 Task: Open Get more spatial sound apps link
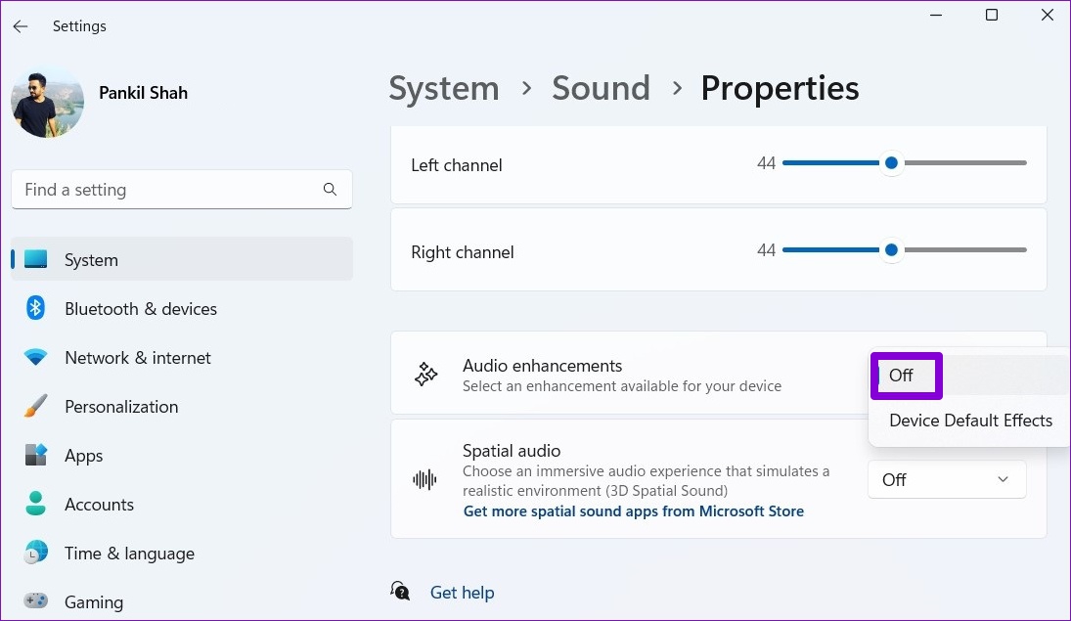pyautogui.click(x=633, y=511)
